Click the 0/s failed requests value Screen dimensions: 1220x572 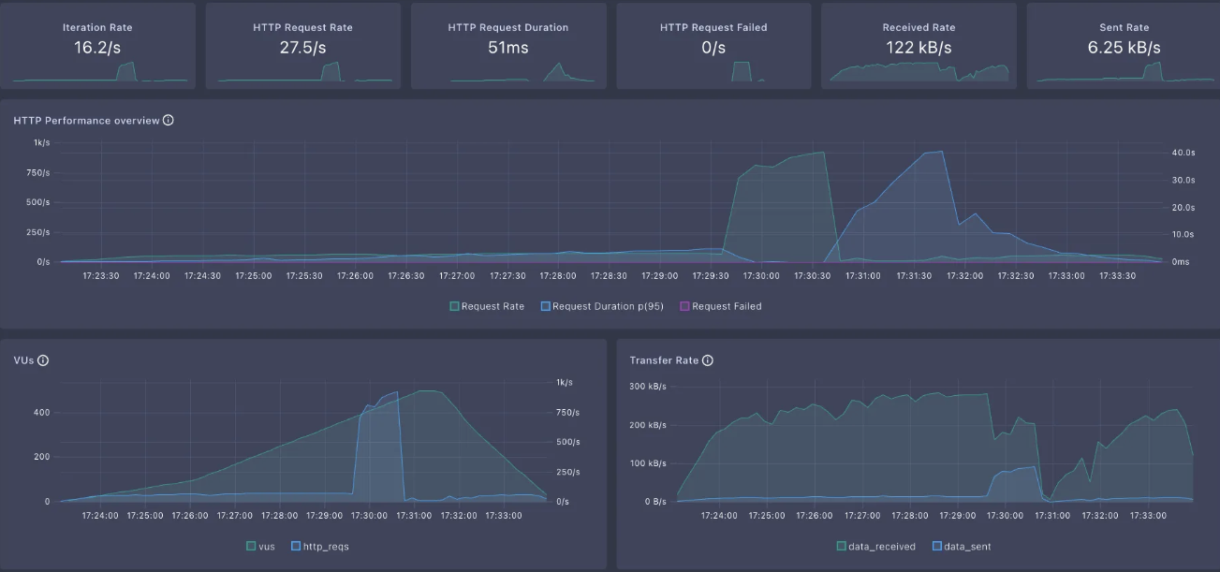pyautogui.click(x=713, y=47)
